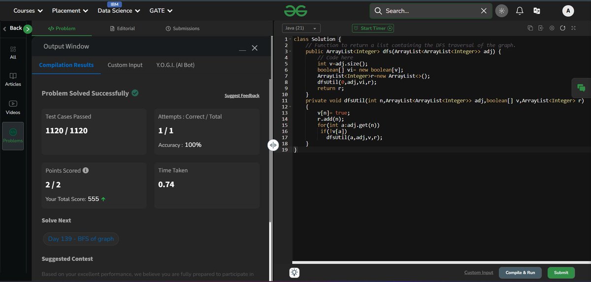Expand the GATE dropdown menu
The height and width of the screenshot is (282, 591).
[161, 10]
